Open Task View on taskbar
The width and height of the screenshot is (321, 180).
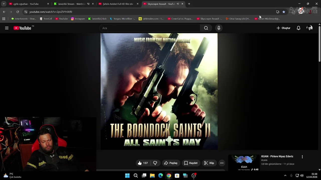[144, 175]
